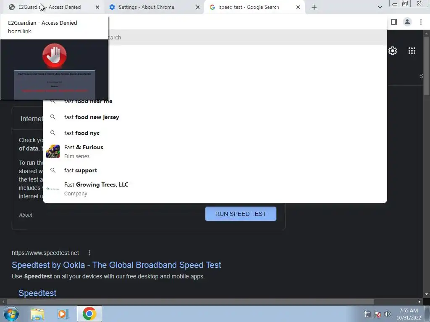The image size is (430, 322).
Task: Choose suggestion fast support
Action: pyautogui.click(x=215, y=170)
